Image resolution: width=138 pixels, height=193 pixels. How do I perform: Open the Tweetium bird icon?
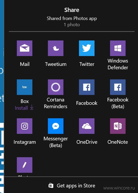tap(56, 48)
